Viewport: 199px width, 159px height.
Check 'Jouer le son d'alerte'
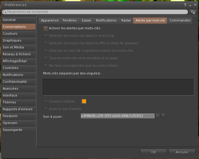[46, 109]
